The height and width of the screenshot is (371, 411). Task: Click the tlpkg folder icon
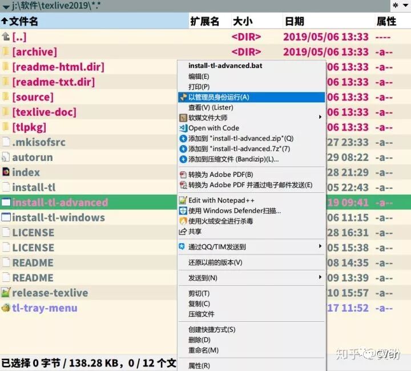pos(6,127)
